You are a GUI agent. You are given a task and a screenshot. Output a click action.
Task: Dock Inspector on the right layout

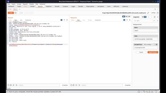click(x=145, y=17)
